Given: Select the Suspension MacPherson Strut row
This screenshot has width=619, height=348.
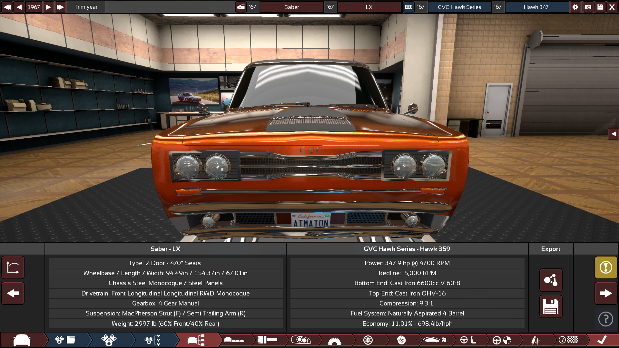Looking at the screenshot, I should coord(165,313).
